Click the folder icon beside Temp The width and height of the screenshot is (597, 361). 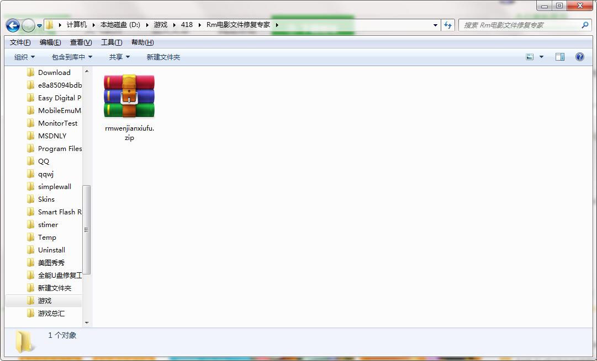31,238
